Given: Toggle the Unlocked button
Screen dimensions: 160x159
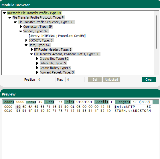Looking at the screenshot, I should 112,79.
